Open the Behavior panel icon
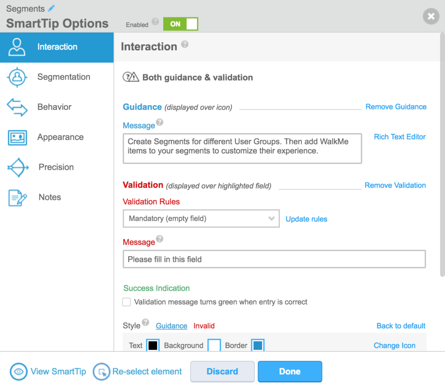 [x=17, y=106]
